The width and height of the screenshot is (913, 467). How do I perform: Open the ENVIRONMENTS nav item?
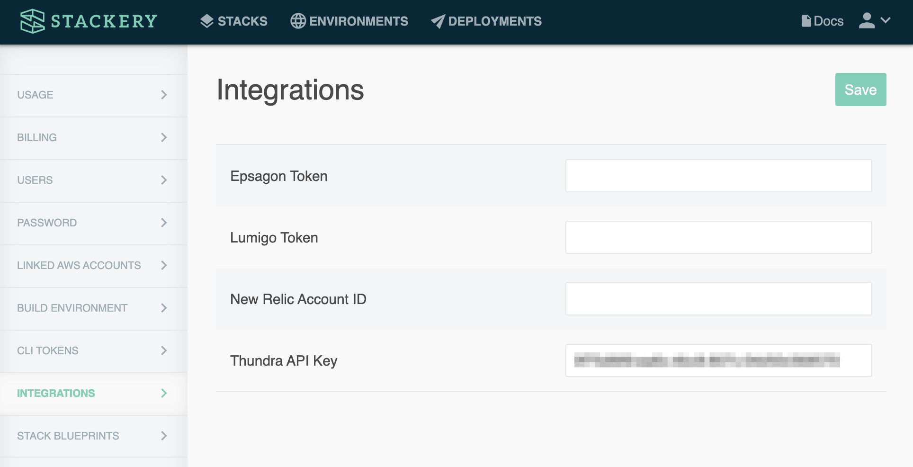pos(349,21)
